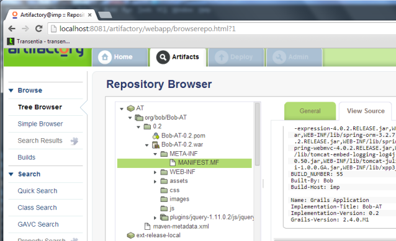Screen dimensions: 396x241
Task: Open the Transentia bookmark
Action: (x=38, y=42)
